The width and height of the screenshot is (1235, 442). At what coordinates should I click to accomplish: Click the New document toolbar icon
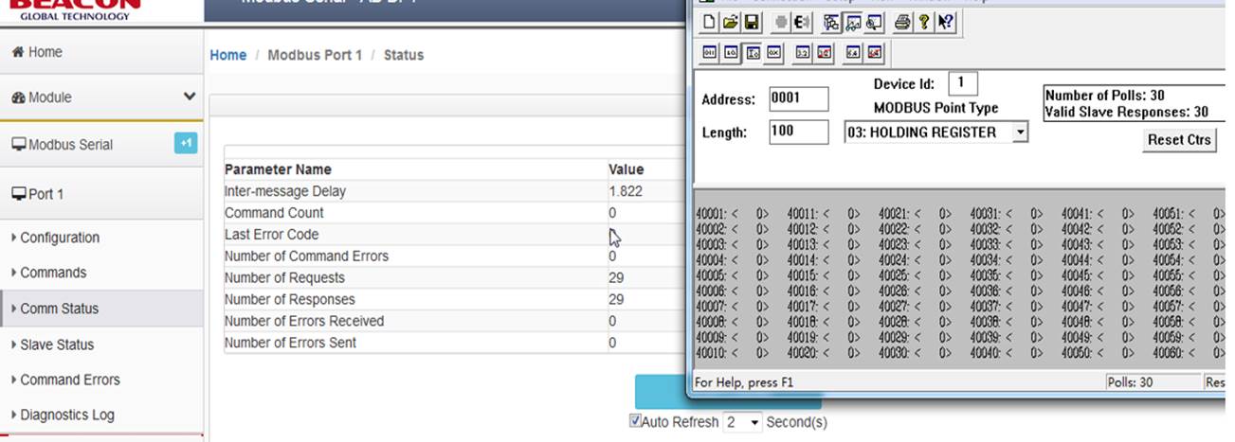pyautogui.click(x=709, y=22)
